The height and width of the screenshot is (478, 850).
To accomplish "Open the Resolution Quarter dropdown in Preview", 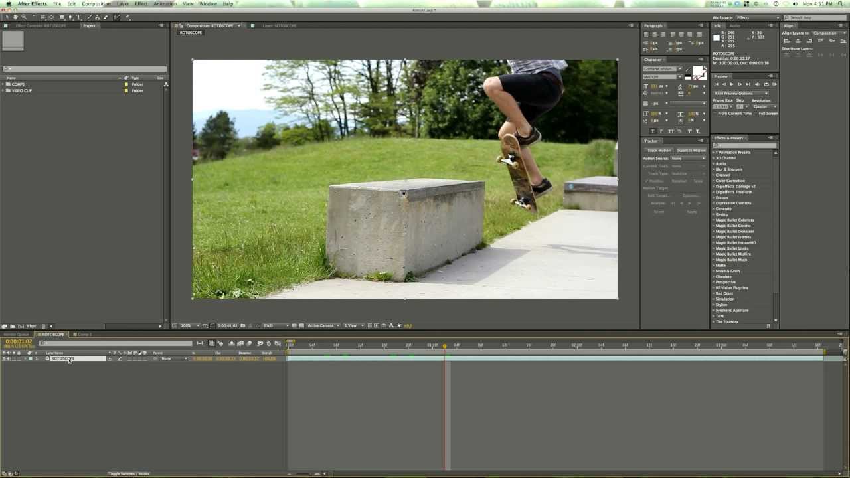I will pyautogui.click(x=764, y=106).
